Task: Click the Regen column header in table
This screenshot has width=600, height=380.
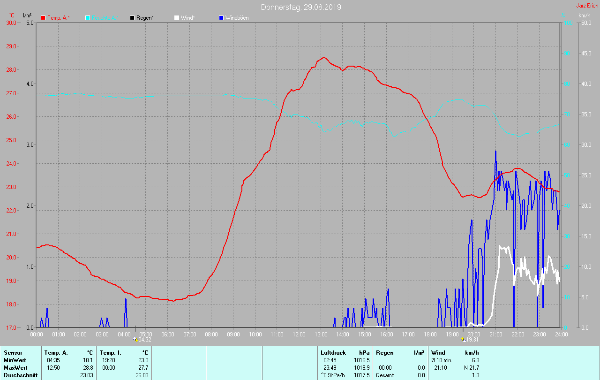Action: (x=385, y=352)
